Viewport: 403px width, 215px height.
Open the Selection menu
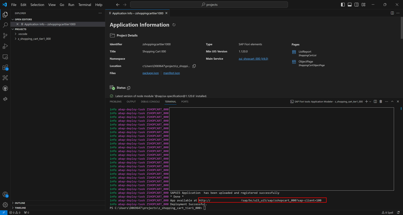[x=37, y=5]
